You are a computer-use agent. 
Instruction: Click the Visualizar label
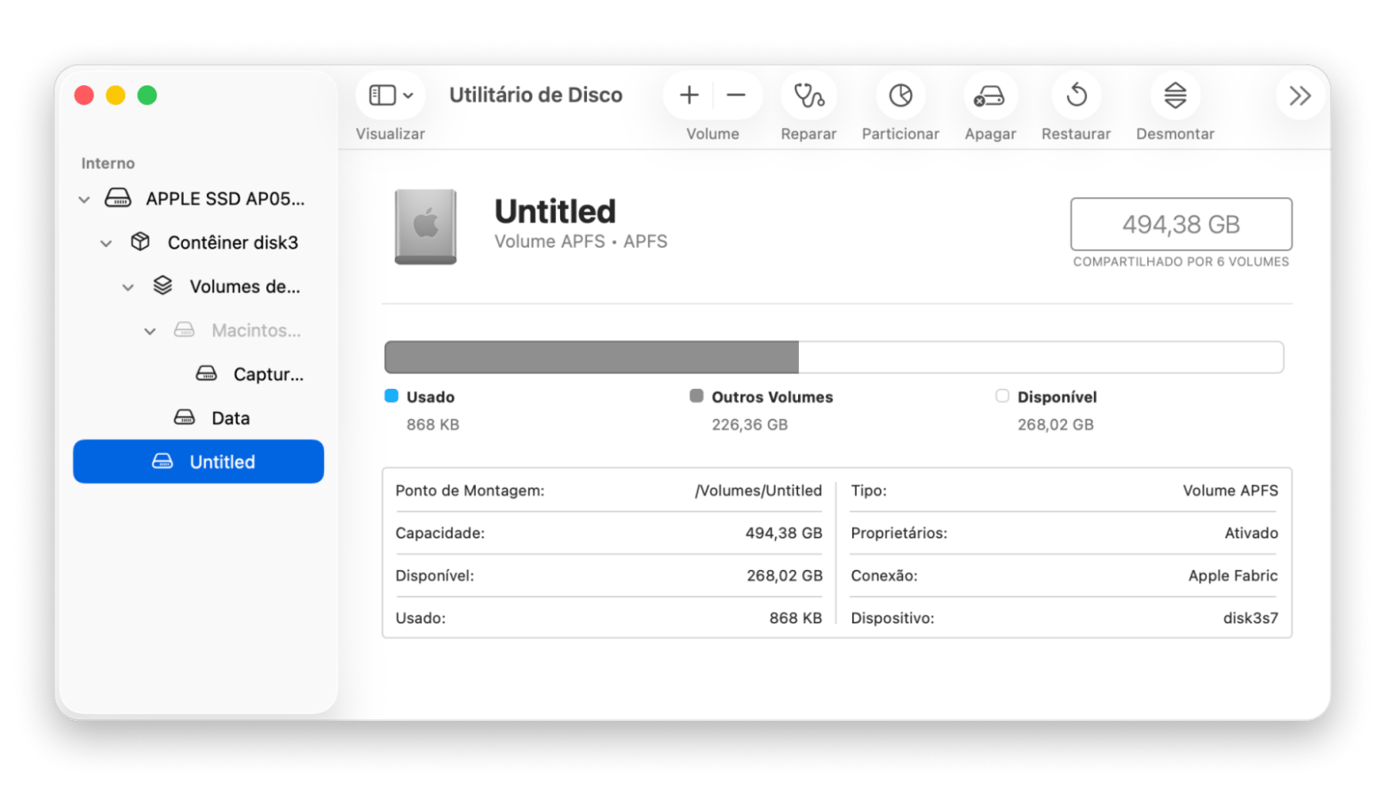click(x=391, y=134)
